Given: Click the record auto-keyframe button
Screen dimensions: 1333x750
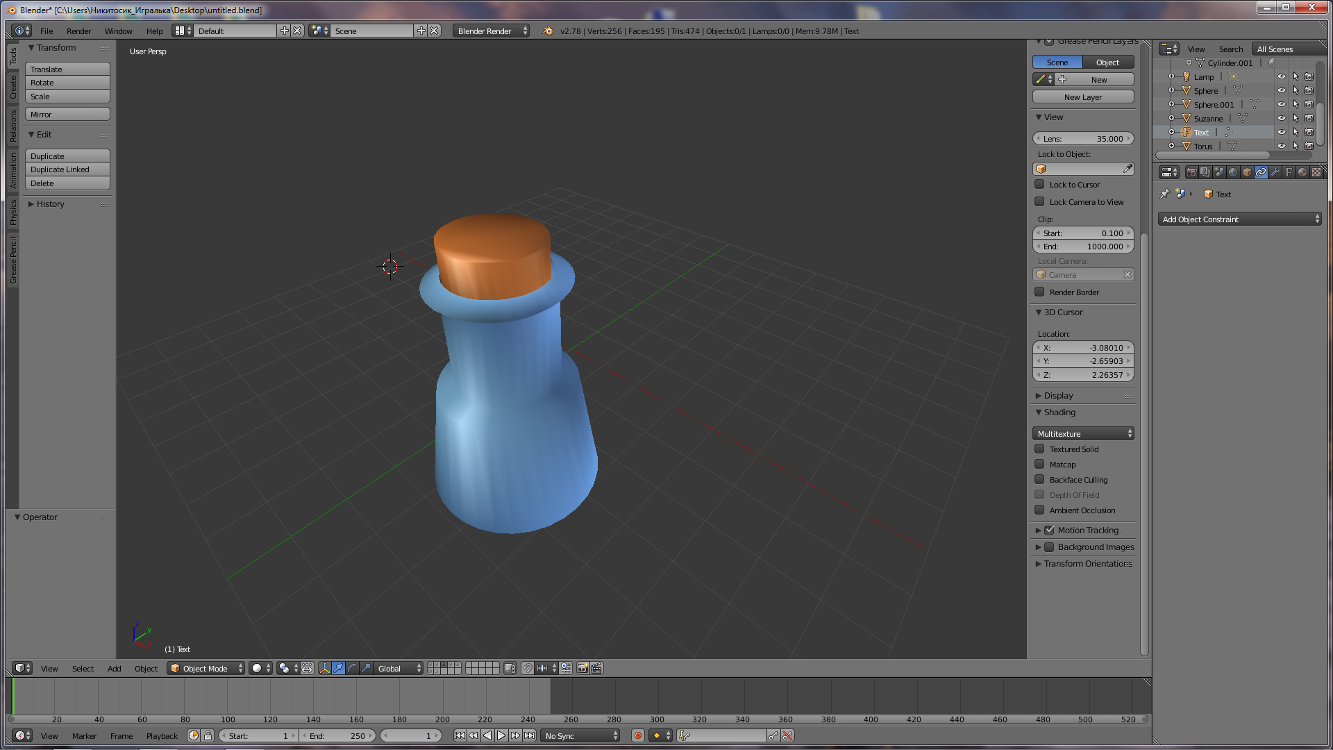Looking at the screenshot, I should pyautogui.click(x=637, y=736).
